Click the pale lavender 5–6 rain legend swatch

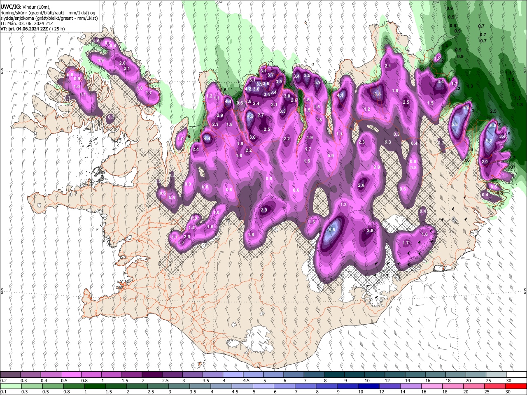point(263,386)
